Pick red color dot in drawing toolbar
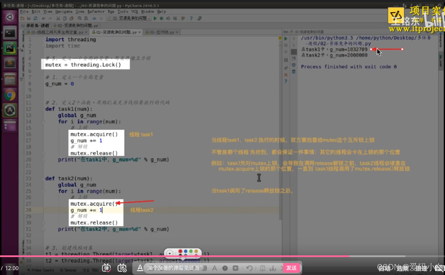 (x=180, y=252)
